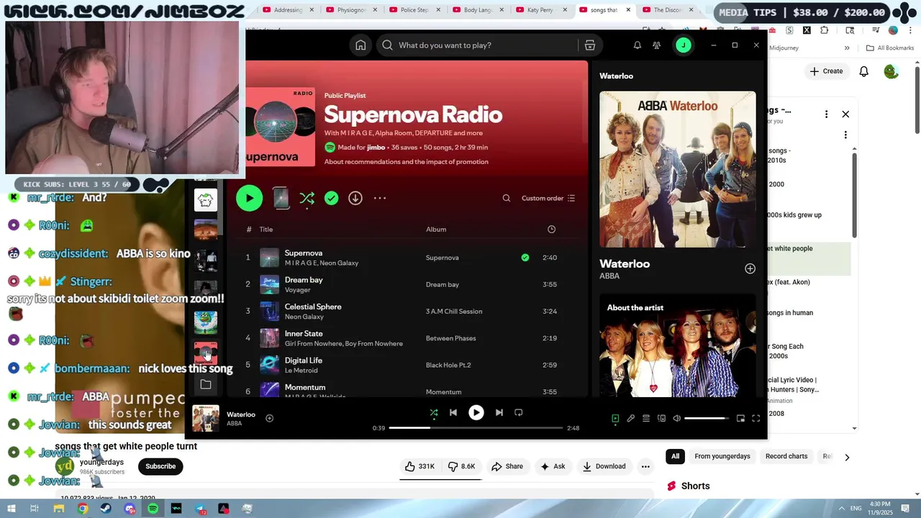Open About the artist card
The height and width of the screenshot is (518, 921).
click(x=678, y=345)
